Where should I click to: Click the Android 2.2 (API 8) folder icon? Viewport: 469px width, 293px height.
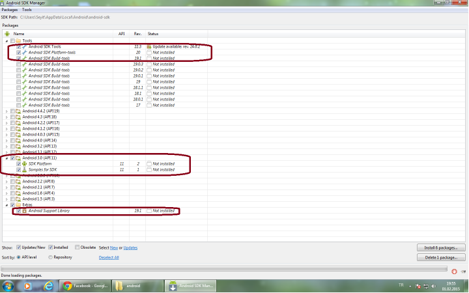click(18, 181)
